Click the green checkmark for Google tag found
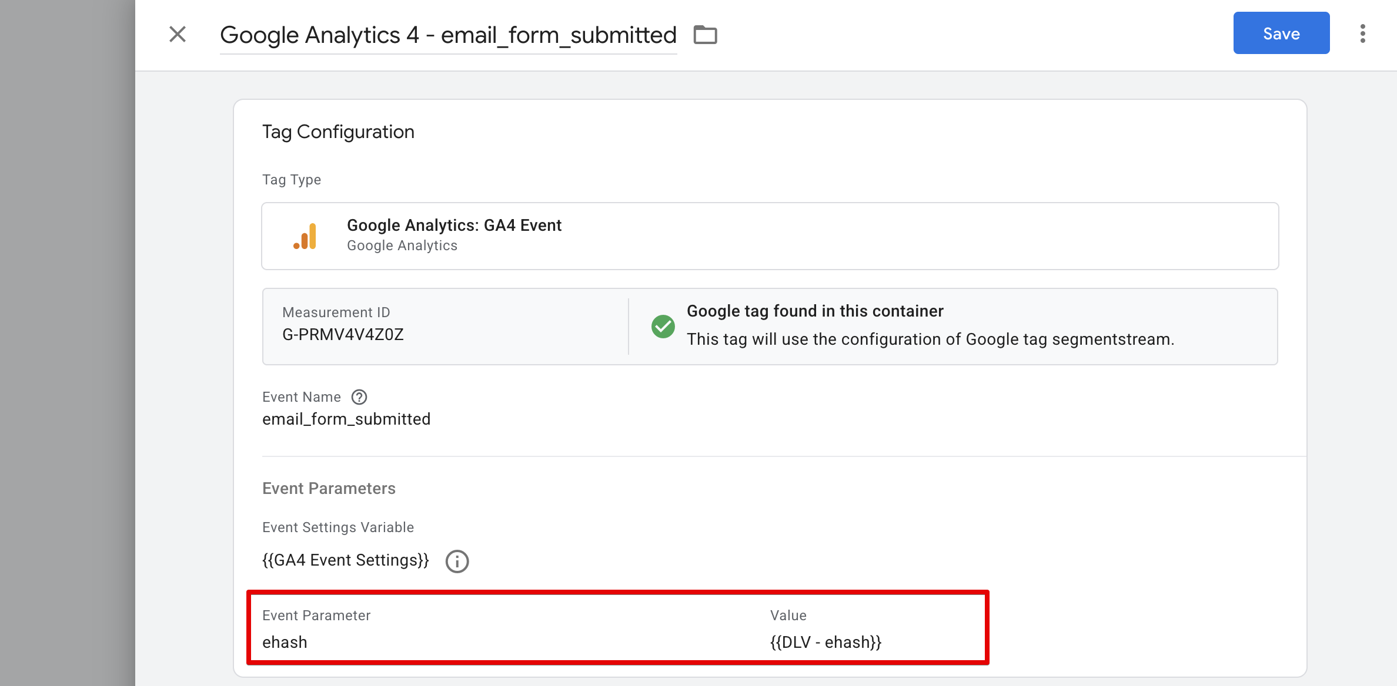Image resolution: width=1397 pixels, height=686 pixels. [x=663, y=327]
